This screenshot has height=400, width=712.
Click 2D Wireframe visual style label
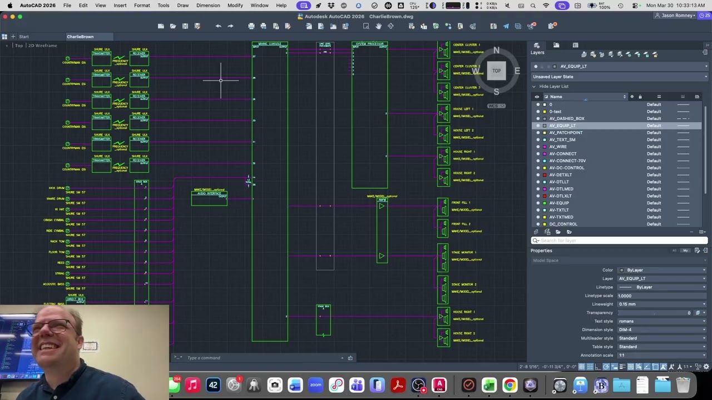[43, 46]
